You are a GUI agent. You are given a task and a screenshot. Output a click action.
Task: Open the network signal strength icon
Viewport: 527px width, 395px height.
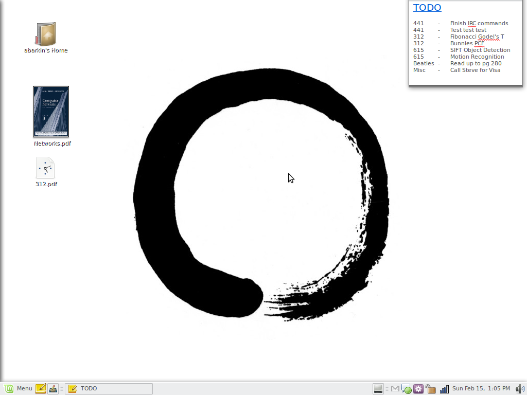tap(444, 389)
